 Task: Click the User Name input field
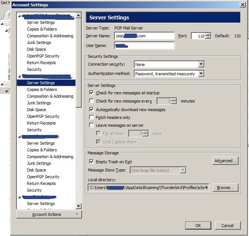coord(144,45)
